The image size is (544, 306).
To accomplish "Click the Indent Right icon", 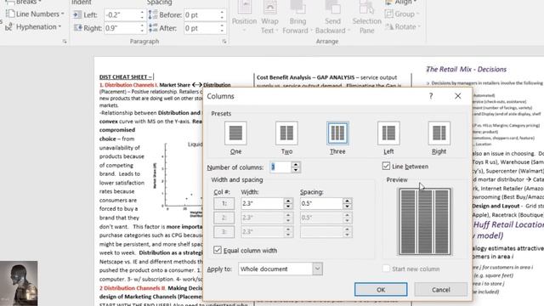I will [x=77, y=28].
